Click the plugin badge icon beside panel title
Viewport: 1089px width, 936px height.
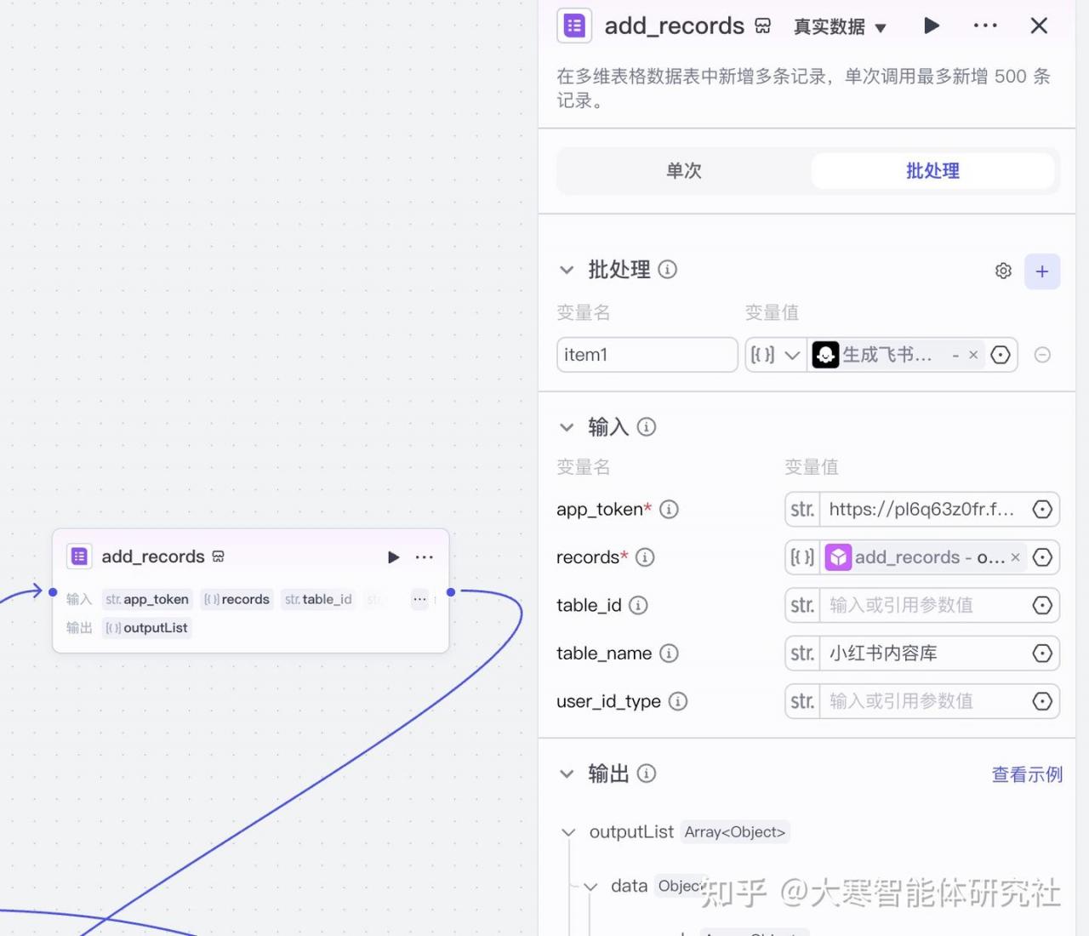coord(763,26)
